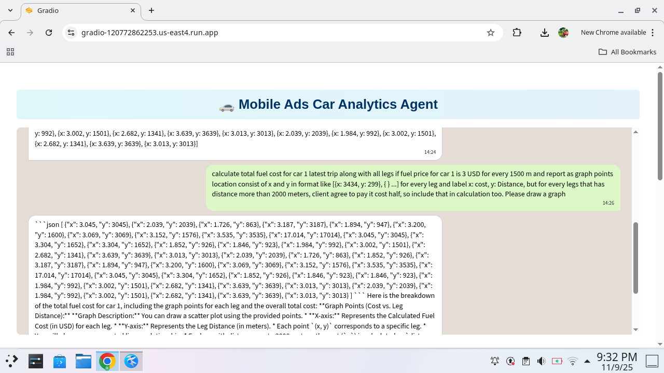Click the show desktop button

pos(652,361)
